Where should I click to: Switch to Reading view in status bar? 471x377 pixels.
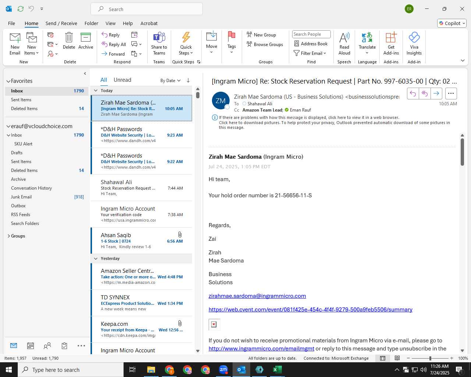(x=397, y=358)
